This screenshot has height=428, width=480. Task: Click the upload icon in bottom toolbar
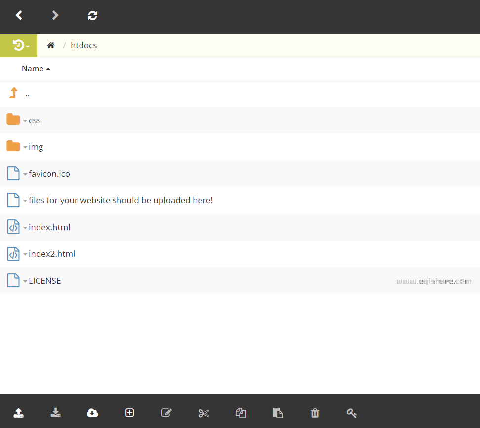click(x=18, y=413)
